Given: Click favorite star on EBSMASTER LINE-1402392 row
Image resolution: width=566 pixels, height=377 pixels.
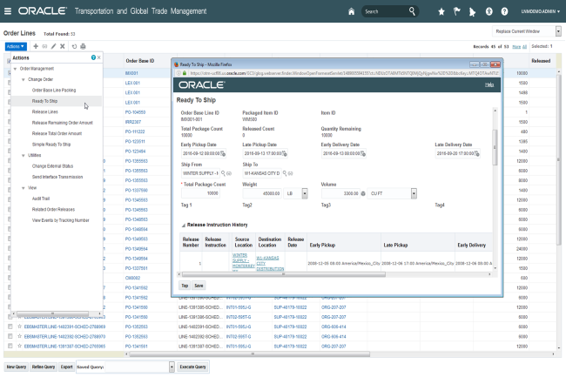Looking at the screenshot, I should [x=19, y=336].
